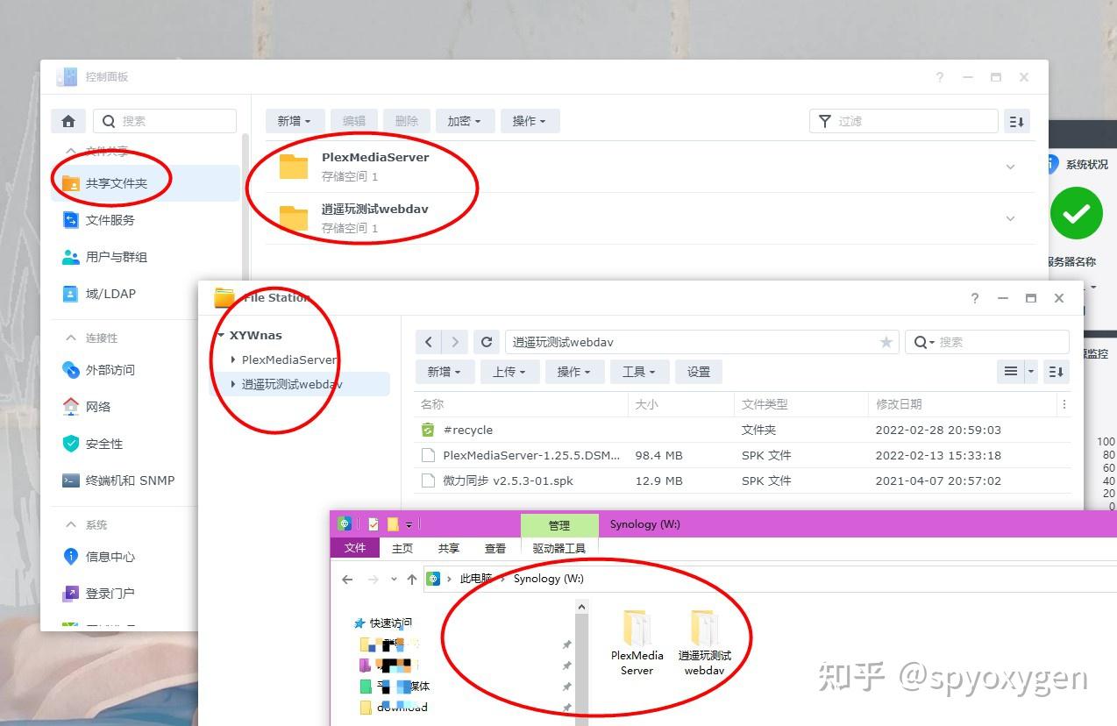Open the home page via house icon
This screenshot has height=726, width=1117.
[x=68, y=120]
